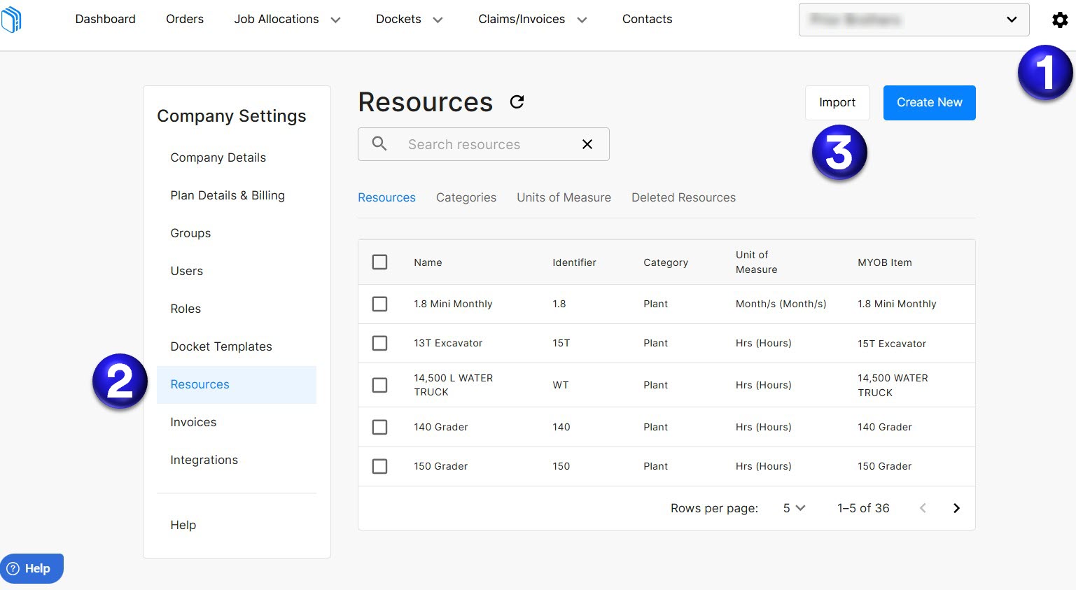Click the app logo in the top-left corner

[x=11, y=19]
